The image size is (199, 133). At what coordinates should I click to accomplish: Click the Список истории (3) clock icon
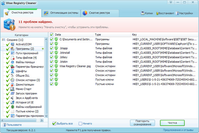[x=12, y=80]
